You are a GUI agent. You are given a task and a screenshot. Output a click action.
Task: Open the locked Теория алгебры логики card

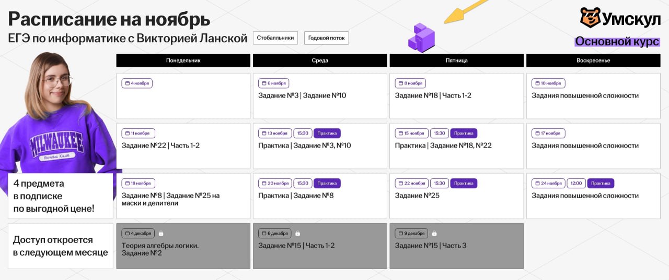pos(183,246)
